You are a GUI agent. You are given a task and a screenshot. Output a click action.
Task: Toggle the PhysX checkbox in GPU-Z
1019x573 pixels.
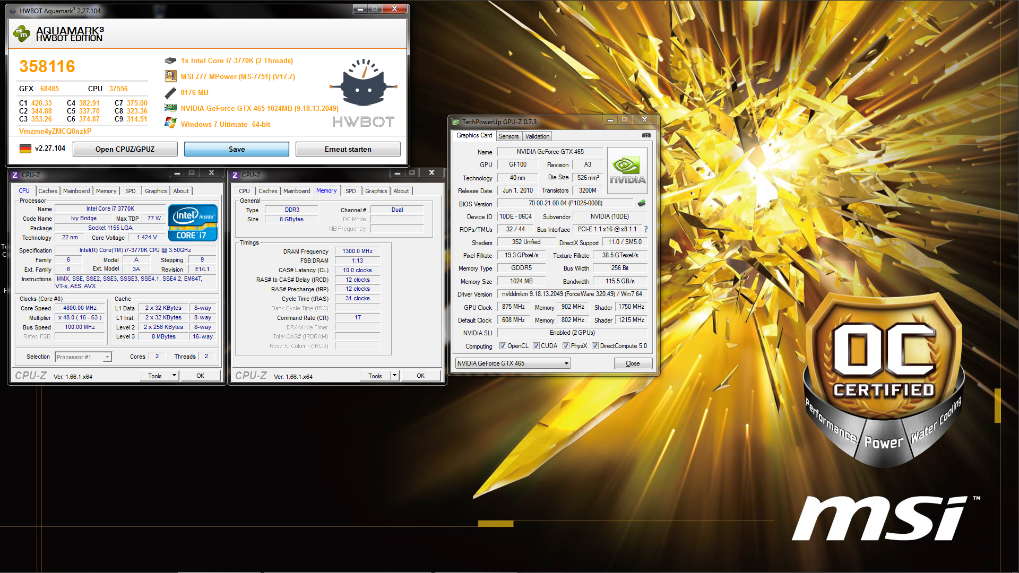566,346
